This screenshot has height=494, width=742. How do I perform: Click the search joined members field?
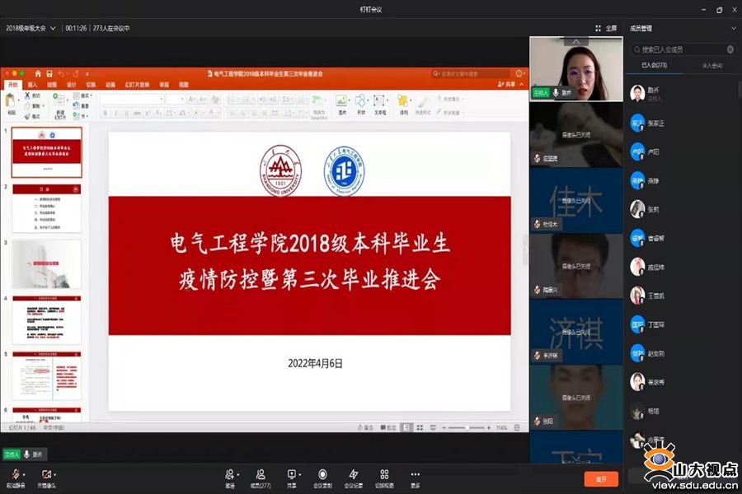681,49
